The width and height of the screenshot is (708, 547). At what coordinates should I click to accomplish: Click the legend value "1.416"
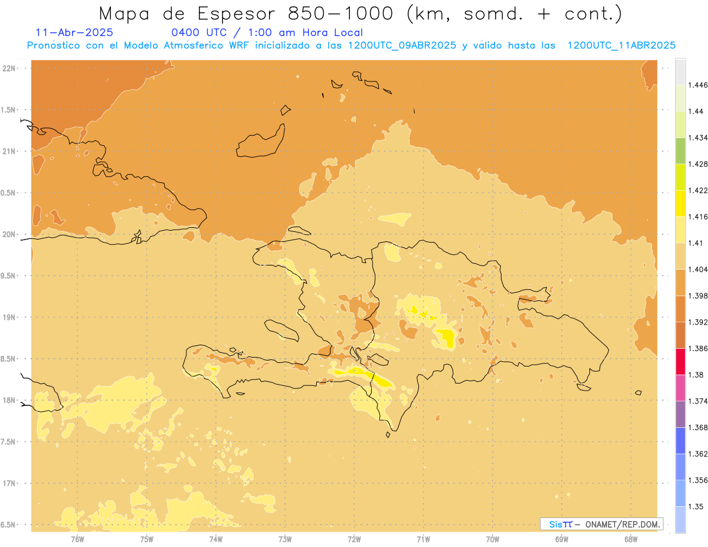click(x=697, y=217)
